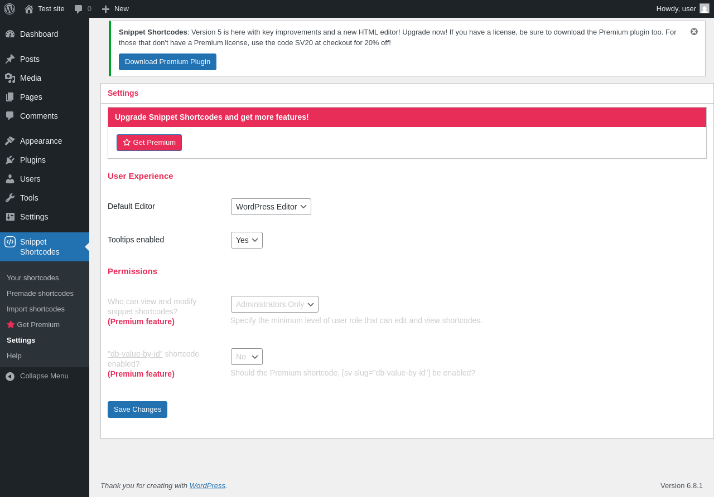Image resolution: width=714 pixels, height=497 pixels.
Task: Click the red Get Premium button
Action: [x=149, y=143]
